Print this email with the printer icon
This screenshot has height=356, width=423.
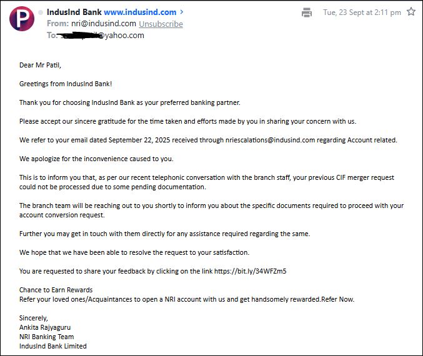click(307, 12)
